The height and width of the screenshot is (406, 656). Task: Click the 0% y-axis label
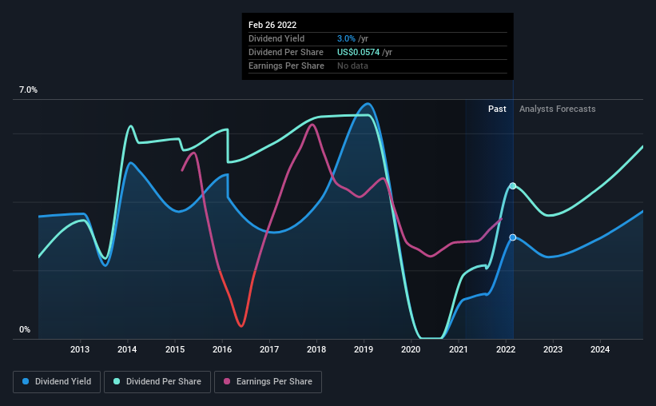25,330
